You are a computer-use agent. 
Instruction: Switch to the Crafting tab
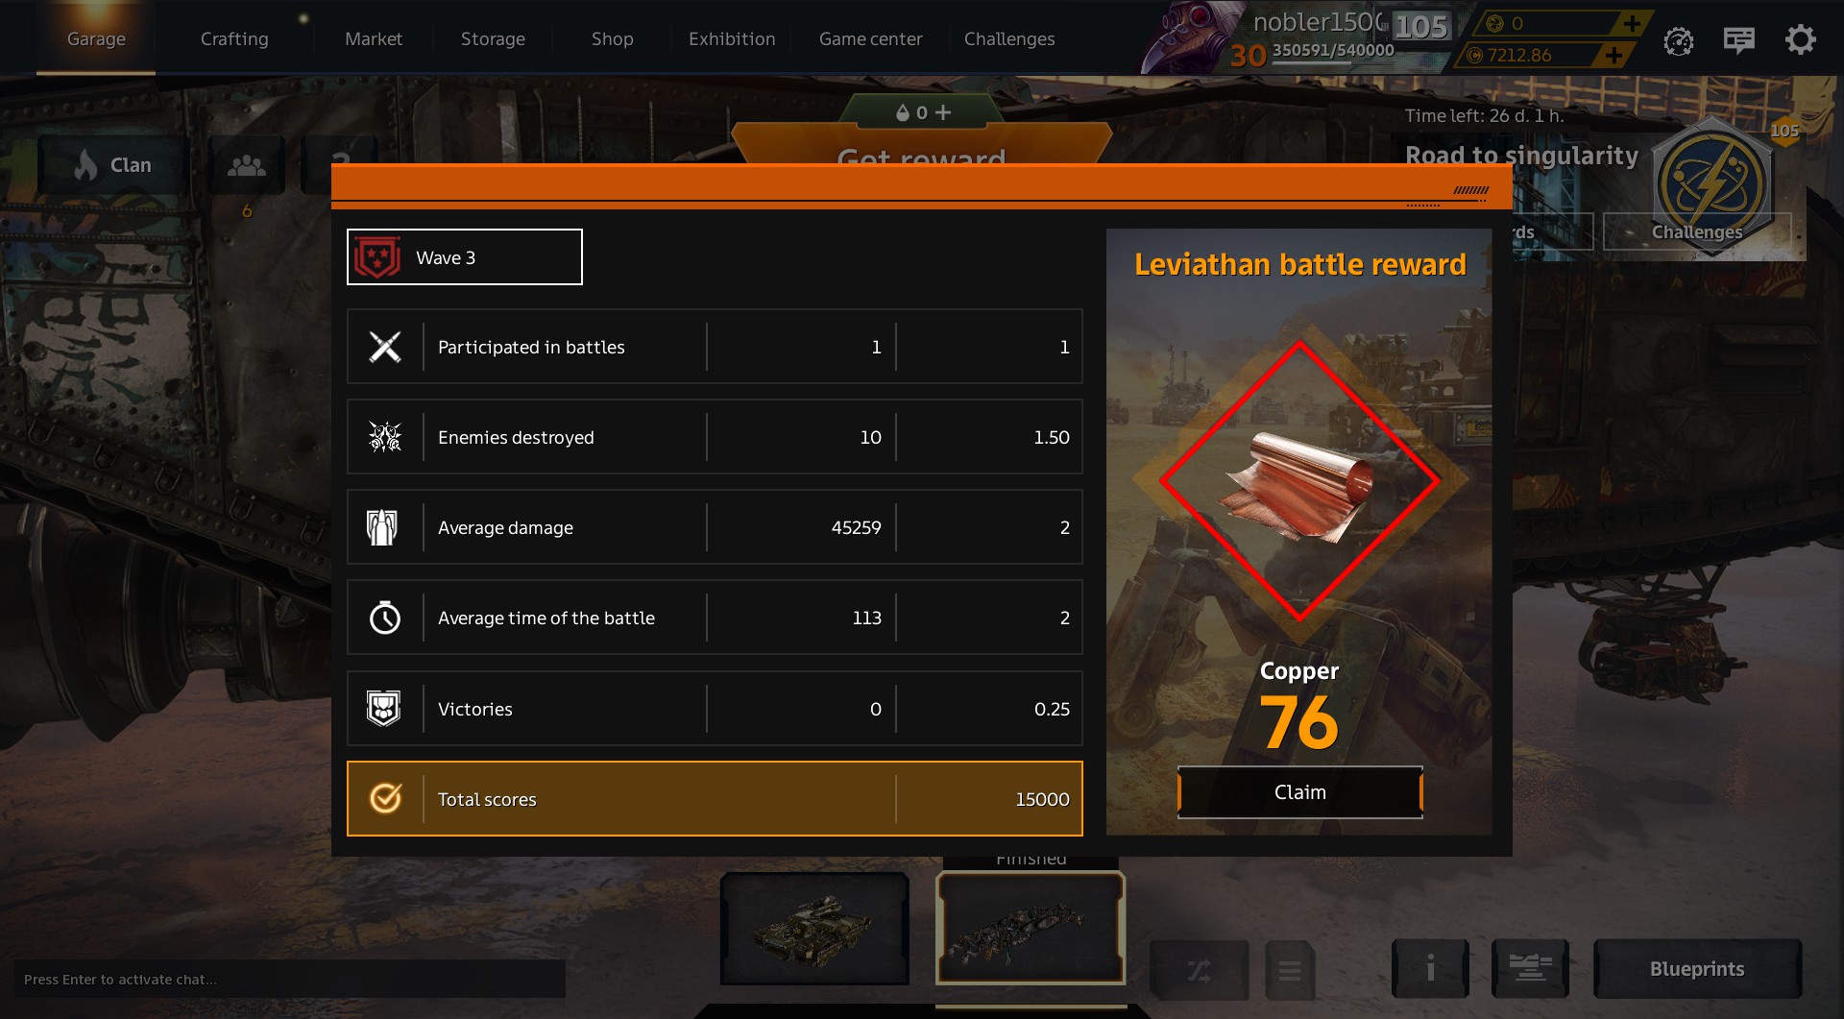click(x=234, y=39)
